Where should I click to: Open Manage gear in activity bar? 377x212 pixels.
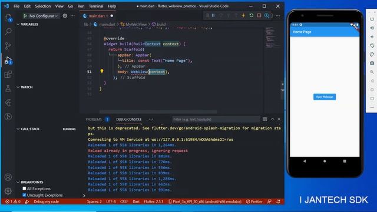coord(8,191)
